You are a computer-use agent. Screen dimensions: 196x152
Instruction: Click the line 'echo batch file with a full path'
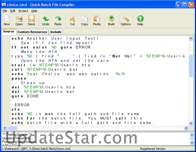(82, 123)
